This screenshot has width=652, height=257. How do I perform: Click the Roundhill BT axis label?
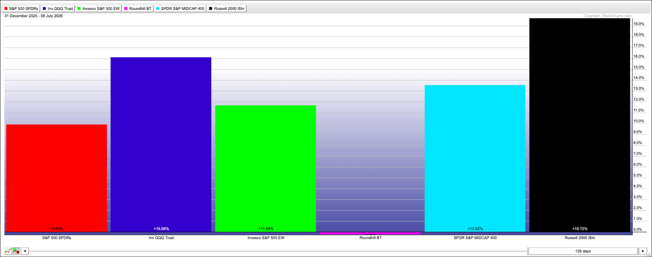point(371,238)
